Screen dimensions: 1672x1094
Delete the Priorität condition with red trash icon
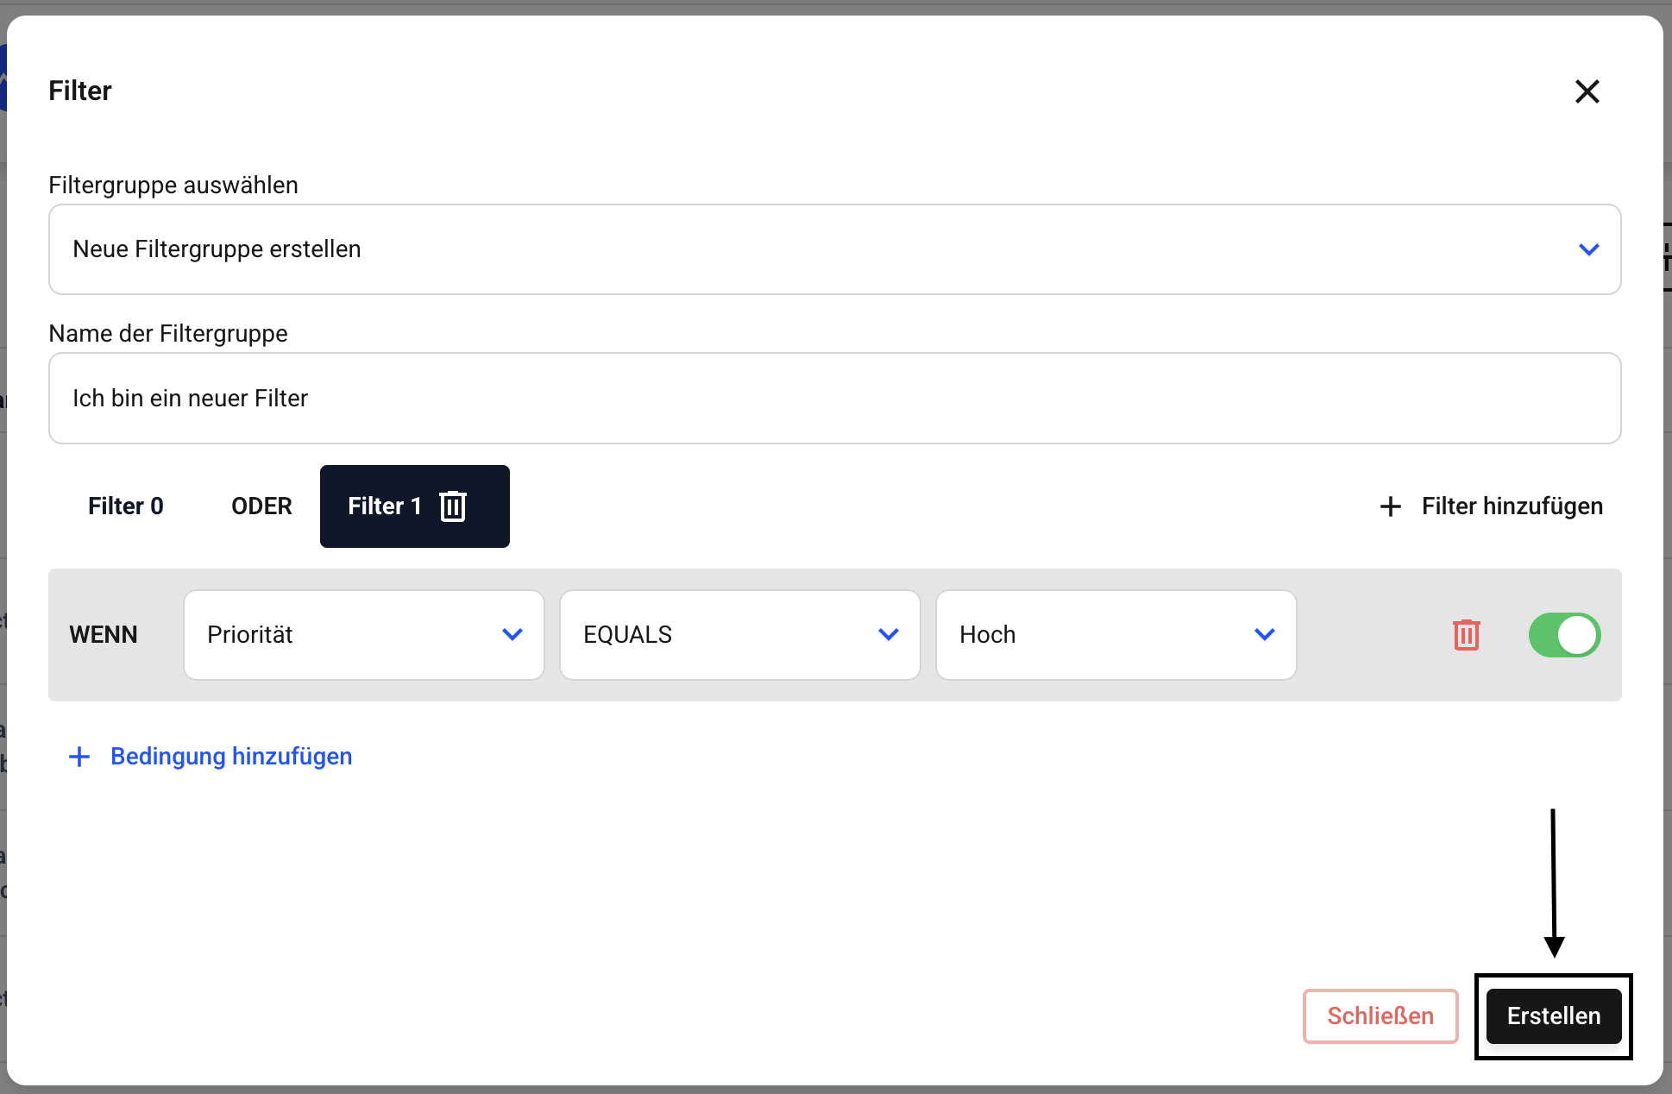pos(1466,635)
